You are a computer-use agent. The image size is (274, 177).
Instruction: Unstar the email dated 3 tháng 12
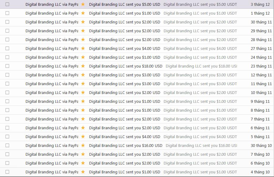pos(83,4)
